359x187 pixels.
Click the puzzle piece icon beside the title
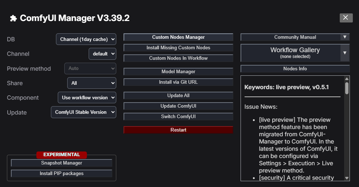(x=13, y=18)
